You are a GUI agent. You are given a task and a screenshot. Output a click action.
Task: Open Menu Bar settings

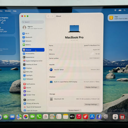(x=28, y=72)
